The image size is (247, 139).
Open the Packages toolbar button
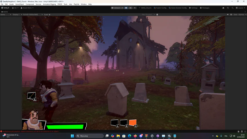(x=205, y=8)
